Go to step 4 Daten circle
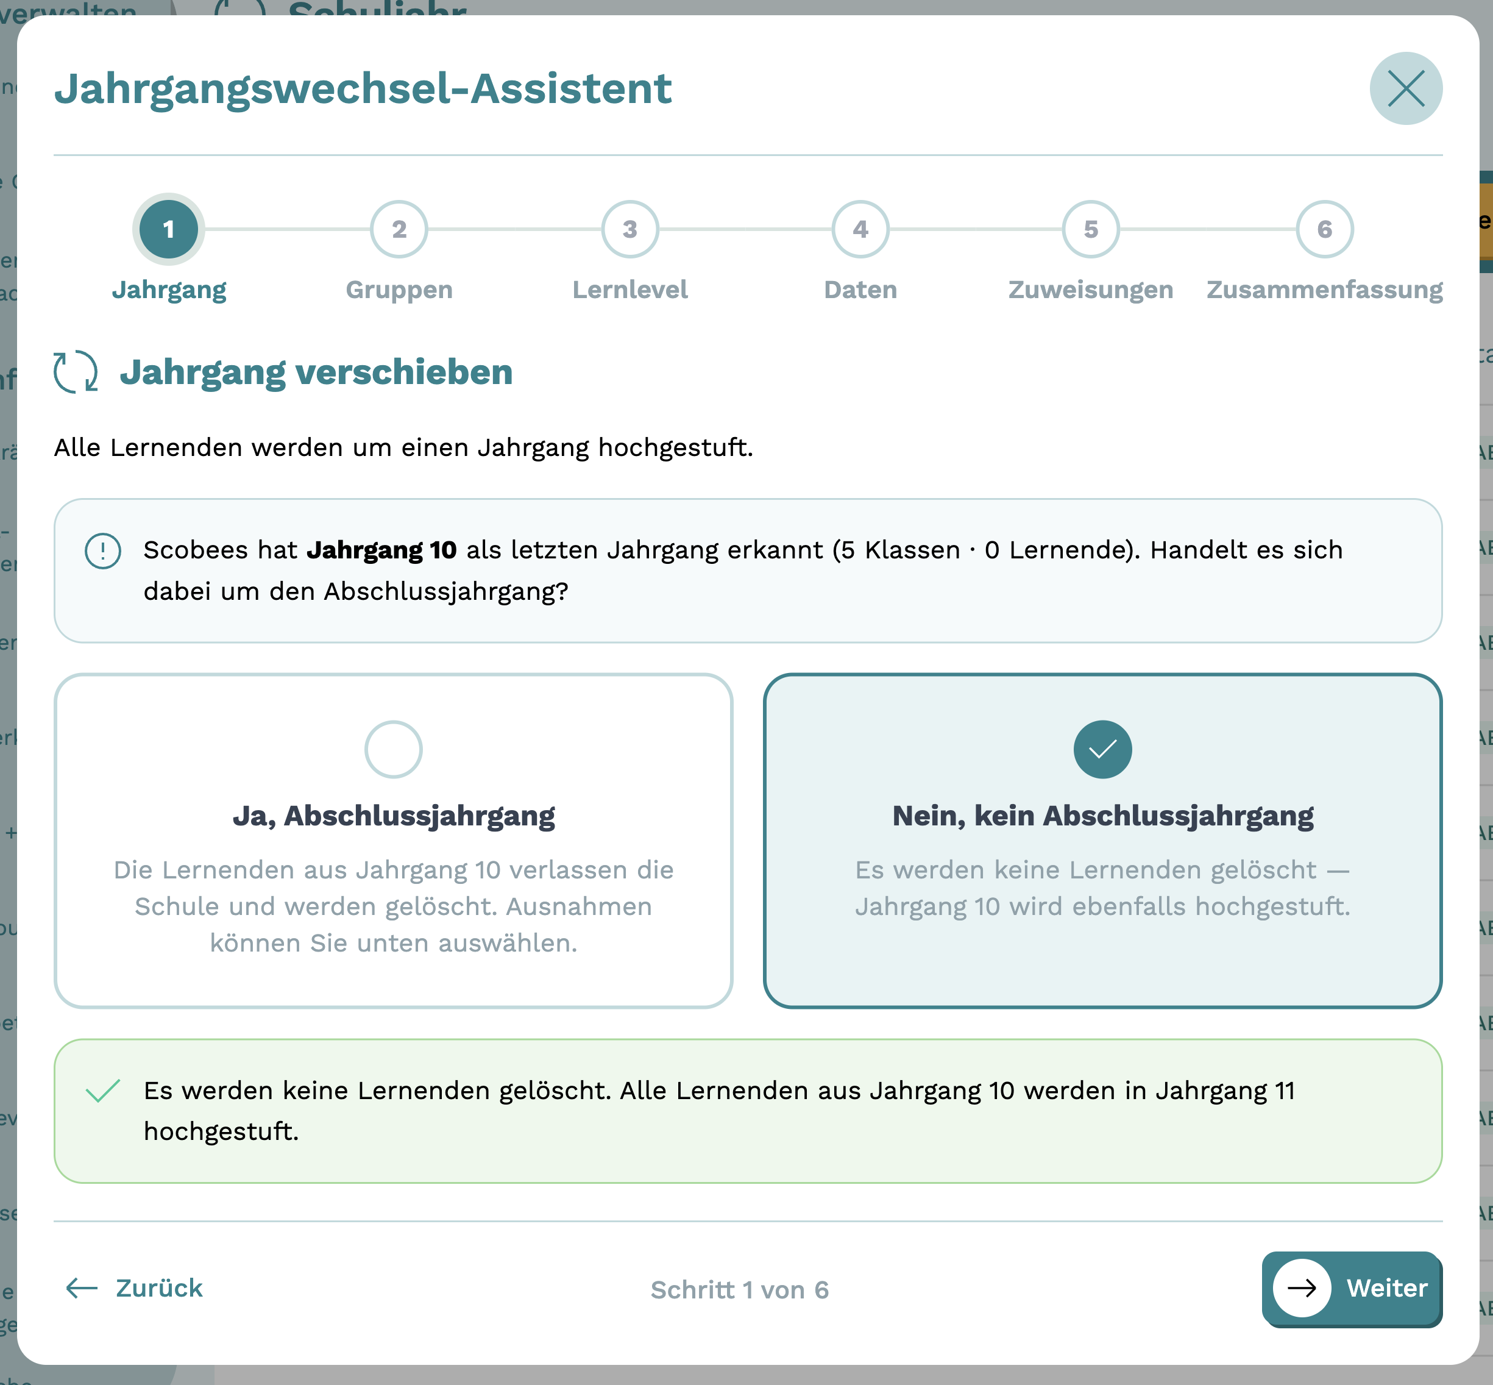1493x1385 pixels. click(860, 229)
